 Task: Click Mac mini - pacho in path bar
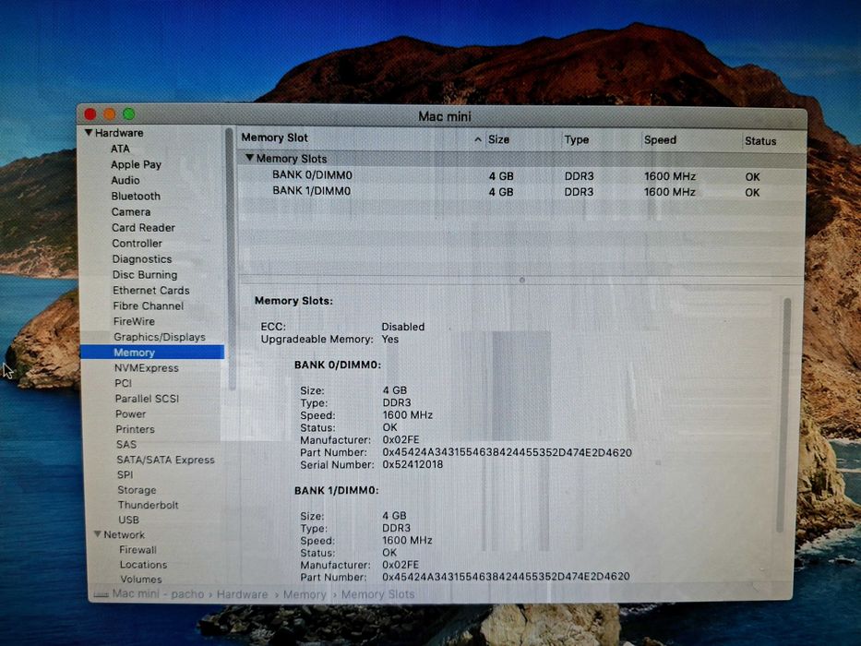[x=158, y=593]
